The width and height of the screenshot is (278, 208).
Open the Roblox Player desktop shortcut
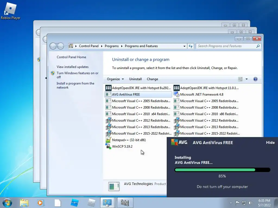10,11
